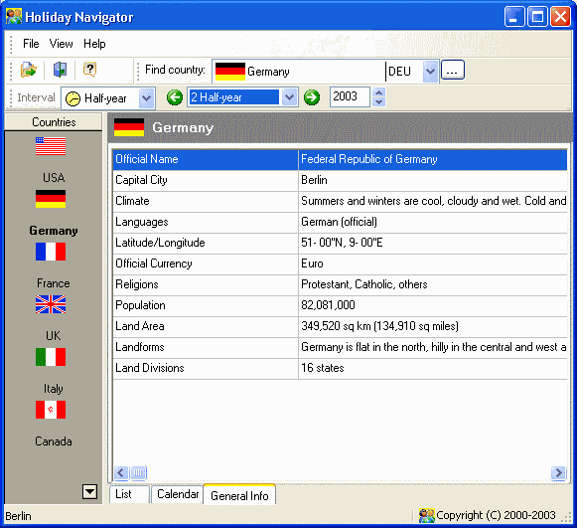Select the UK flag in Countries panel
The width and height of the screenshot is (577, 528).
(51, 304)
